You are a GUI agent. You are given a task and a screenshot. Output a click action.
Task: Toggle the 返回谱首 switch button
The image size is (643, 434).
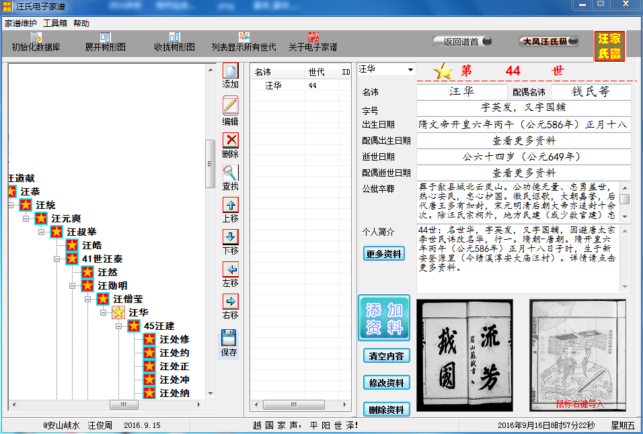[462, 41]
